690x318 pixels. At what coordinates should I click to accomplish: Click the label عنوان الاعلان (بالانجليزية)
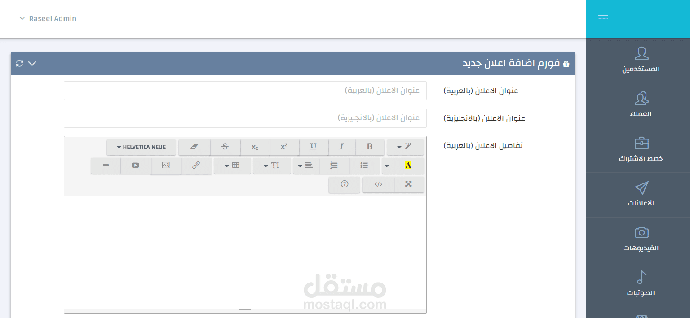click(484, 118)
